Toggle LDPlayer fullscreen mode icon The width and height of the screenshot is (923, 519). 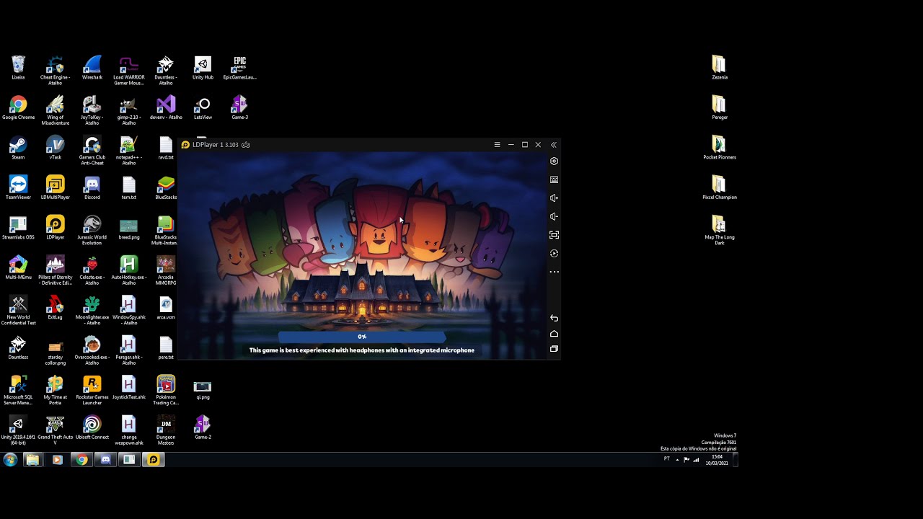pos(554,235)
